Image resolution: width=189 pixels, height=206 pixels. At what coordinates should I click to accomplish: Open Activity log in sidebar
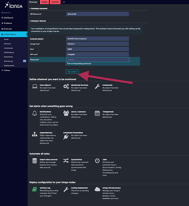[x=8, y=61]
